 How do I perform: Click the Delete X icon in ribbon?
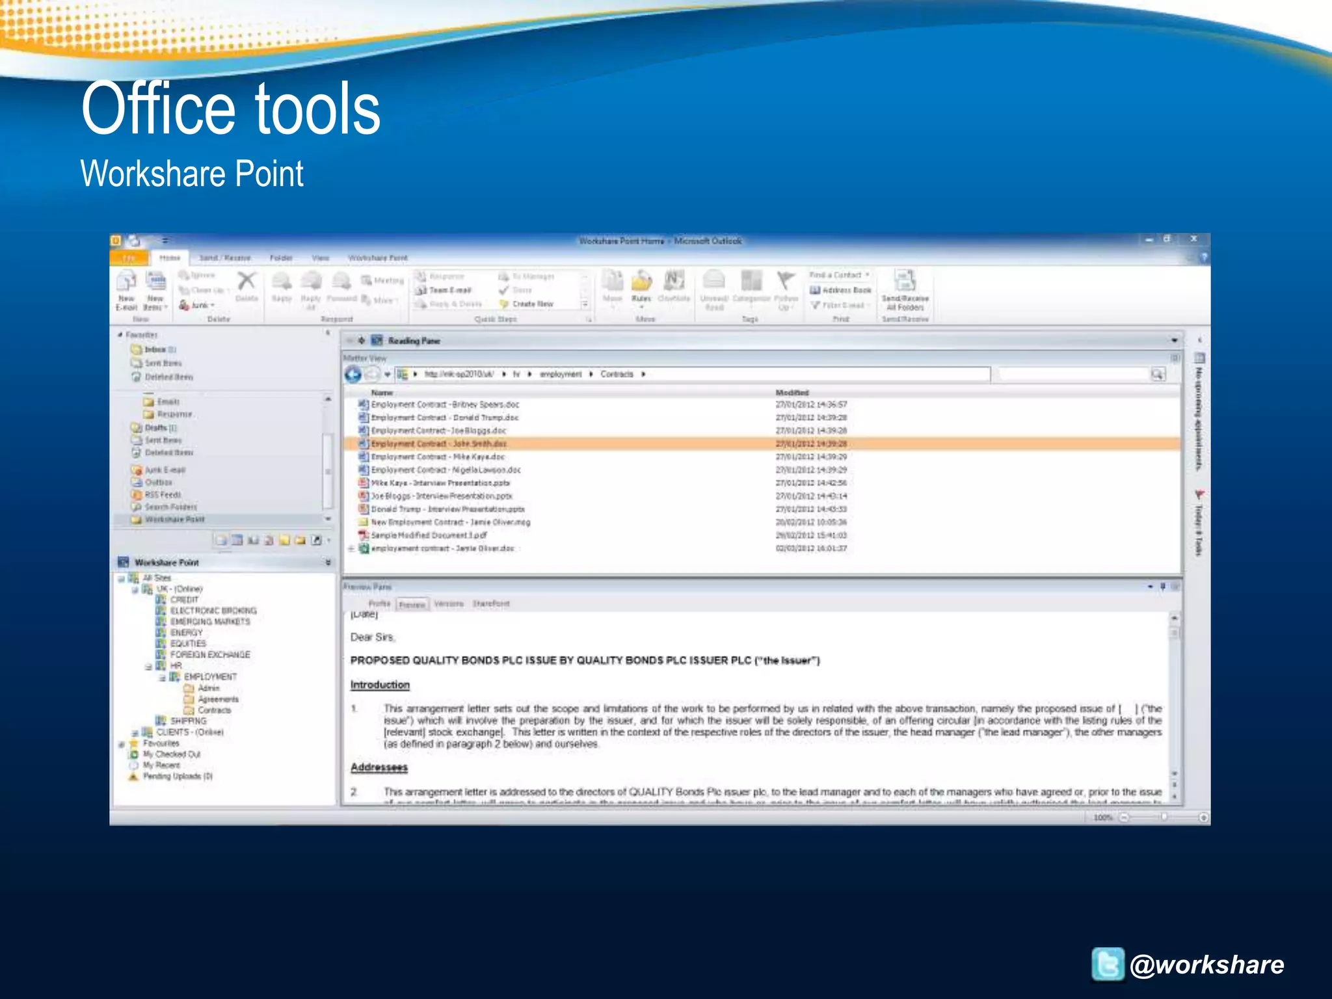pyautogui.click(x=246, y=282)
